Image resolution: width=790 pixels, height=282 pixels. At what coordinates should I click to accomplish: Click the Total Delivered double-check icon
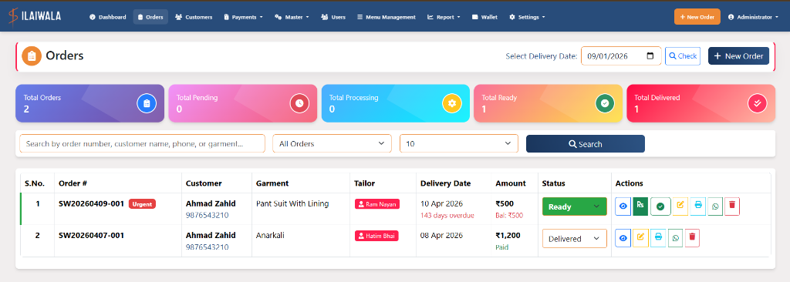click(758, 103)
